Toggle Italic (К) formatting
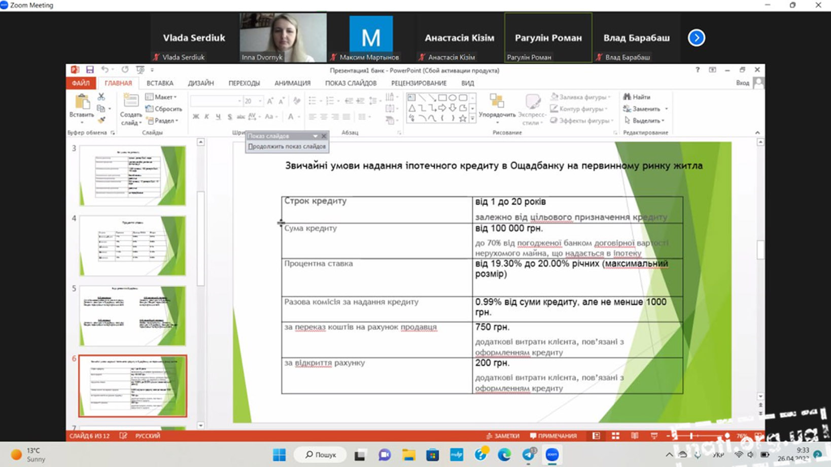 (x=207, y=117)
